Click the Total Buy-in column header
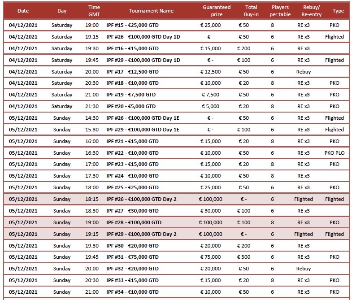Image resolution: width=352 pixels, height=300 pixels. (251, 11)
